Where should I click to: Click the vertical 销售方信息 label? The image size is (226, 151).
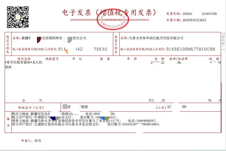tap(116, 44)
